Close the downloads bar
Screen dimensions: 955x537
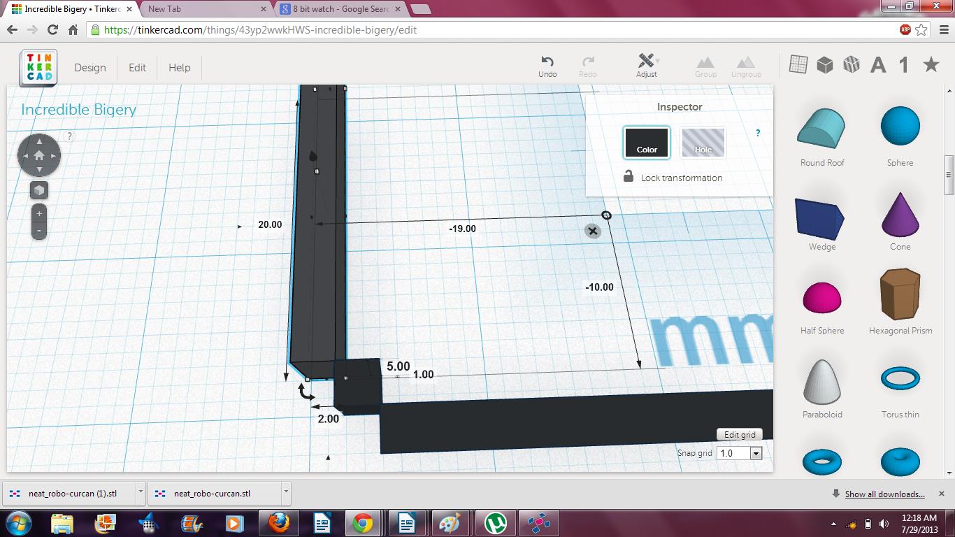coord(941,493)
